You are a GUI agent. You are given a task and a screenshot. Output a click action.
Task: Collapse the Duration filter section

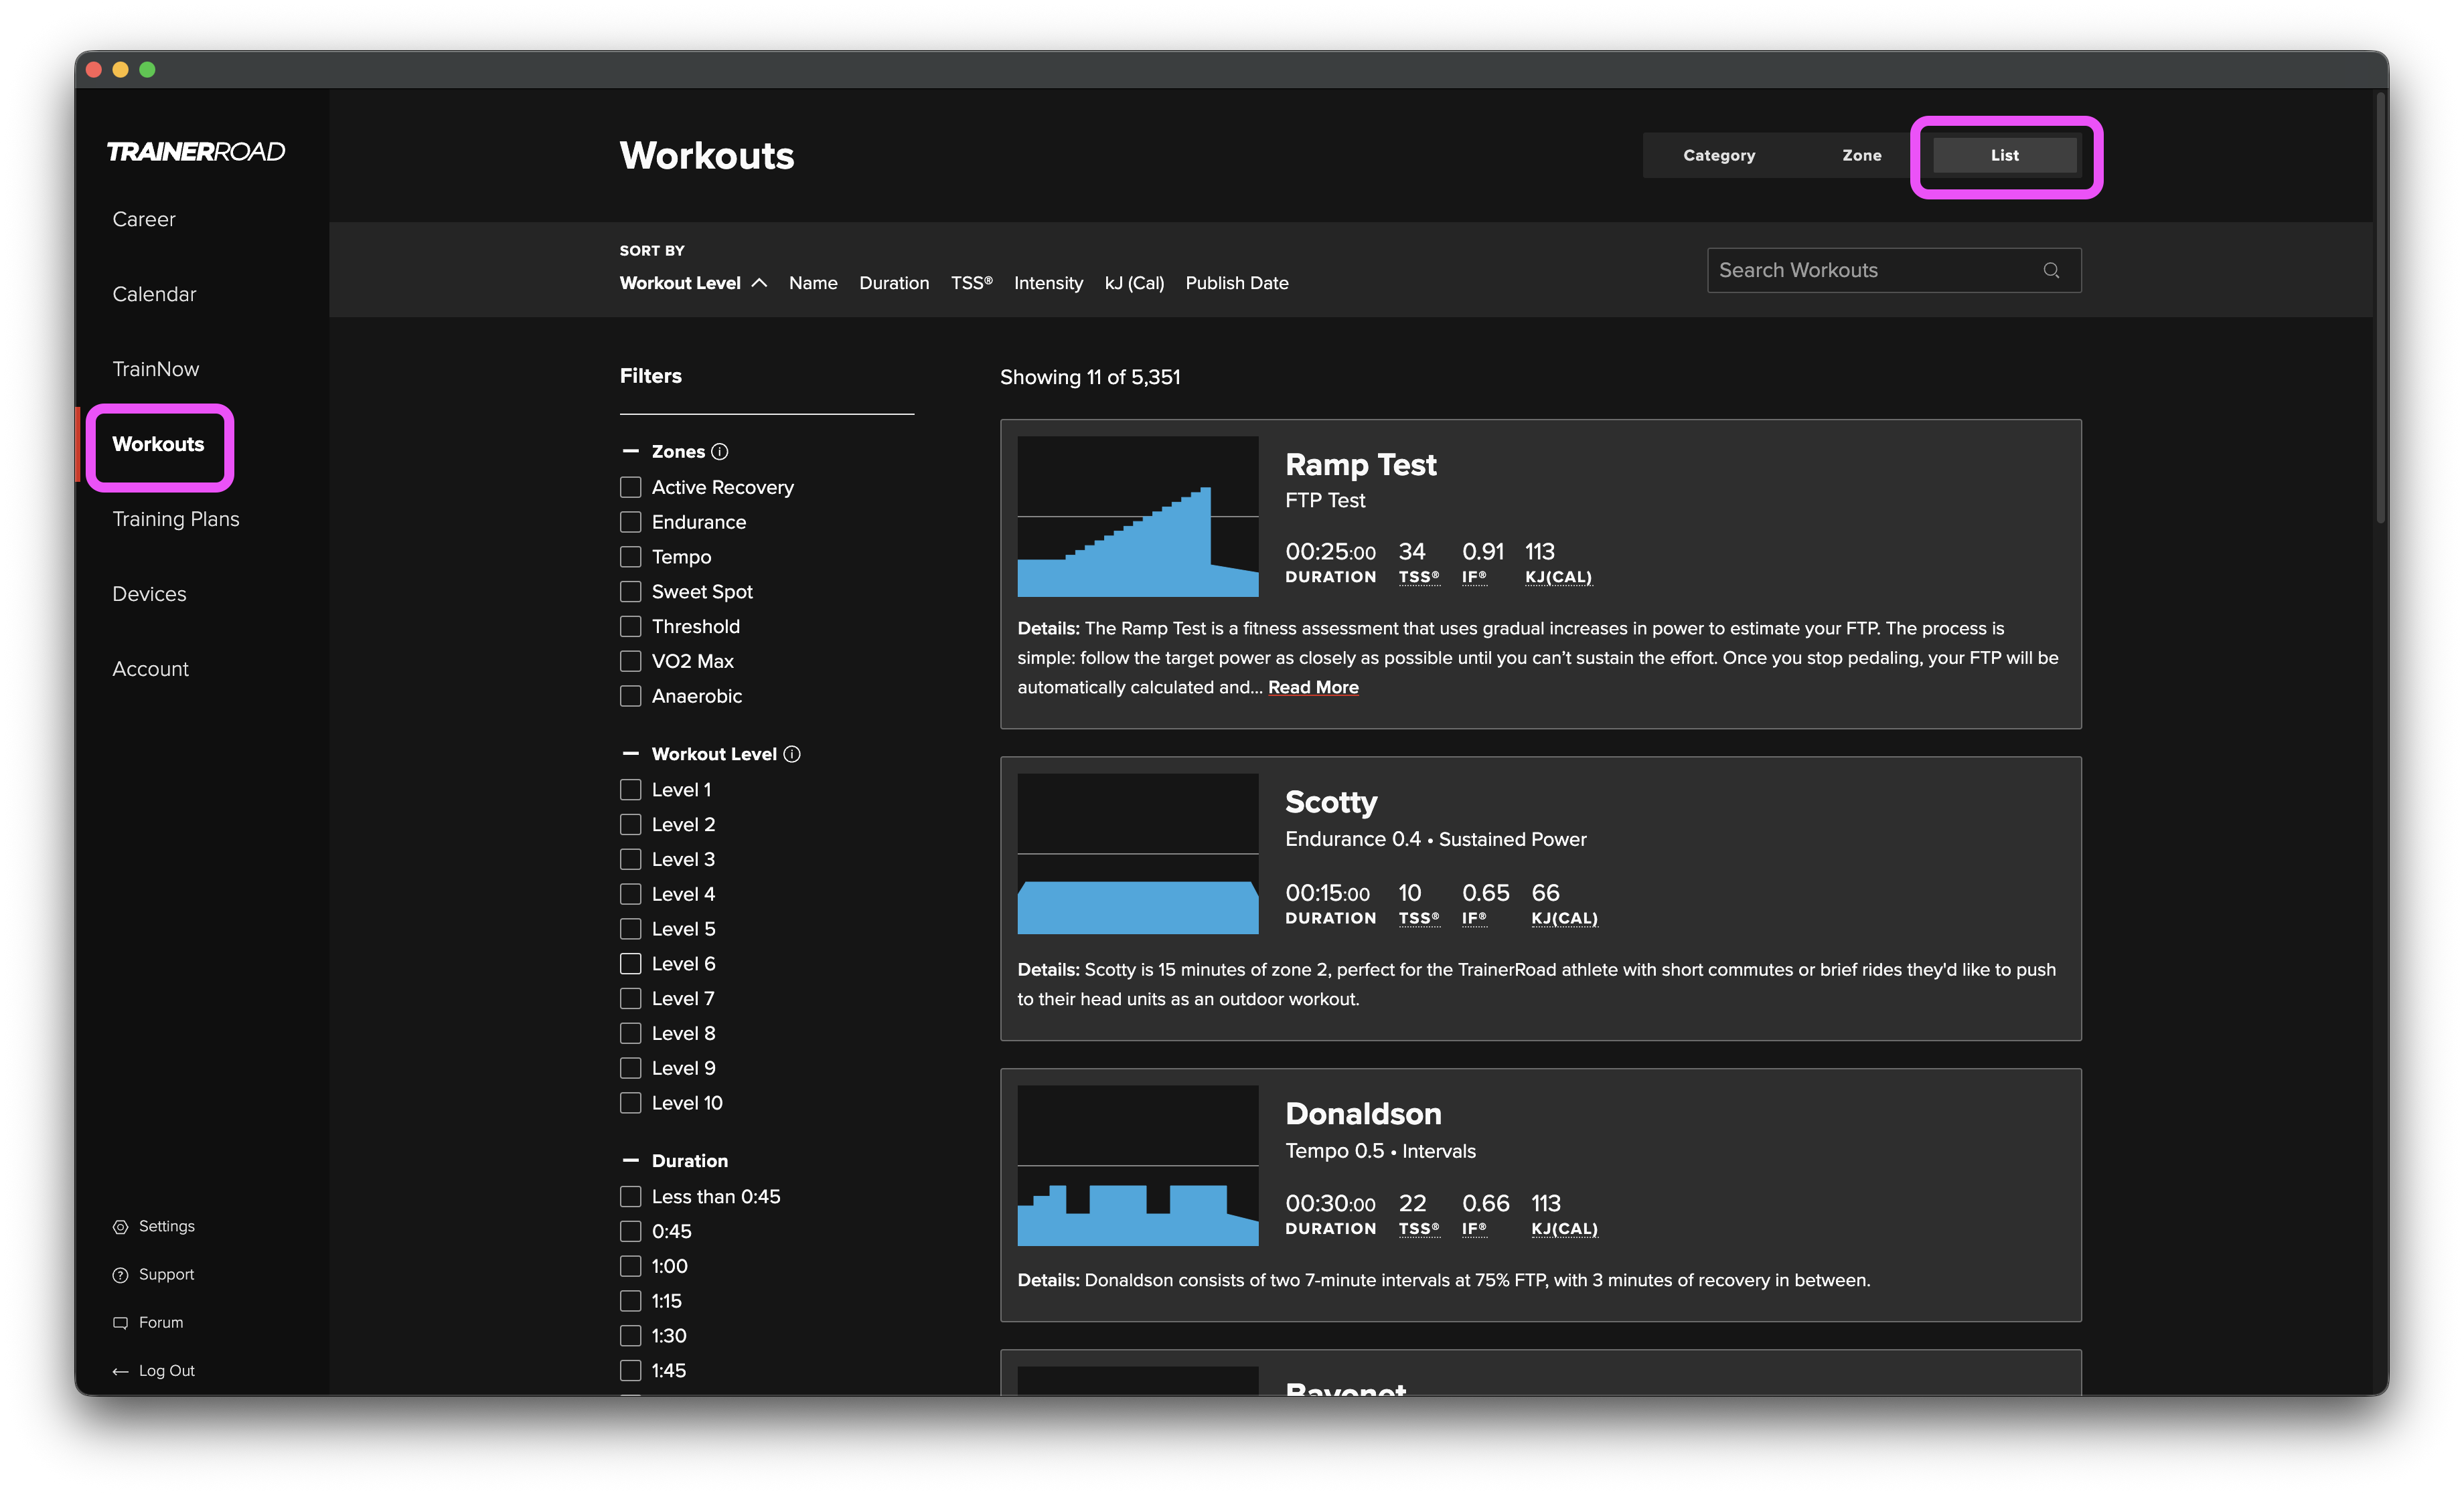[x=630, y=1161]
